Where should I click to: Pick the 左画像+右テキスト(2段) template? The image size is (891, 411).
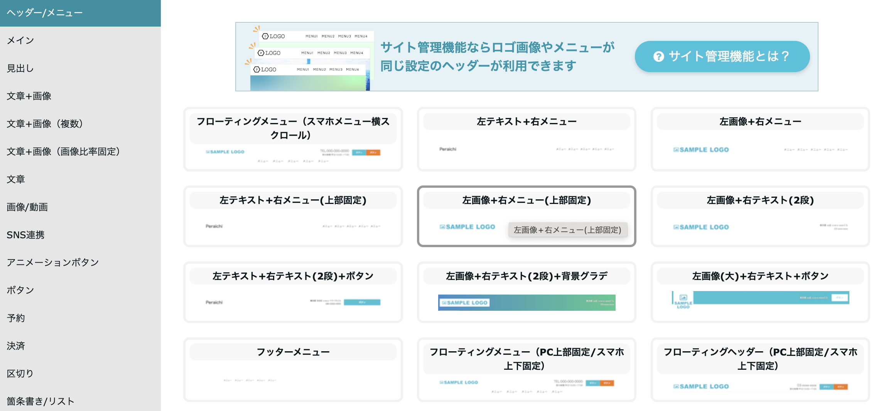(760, 216)
